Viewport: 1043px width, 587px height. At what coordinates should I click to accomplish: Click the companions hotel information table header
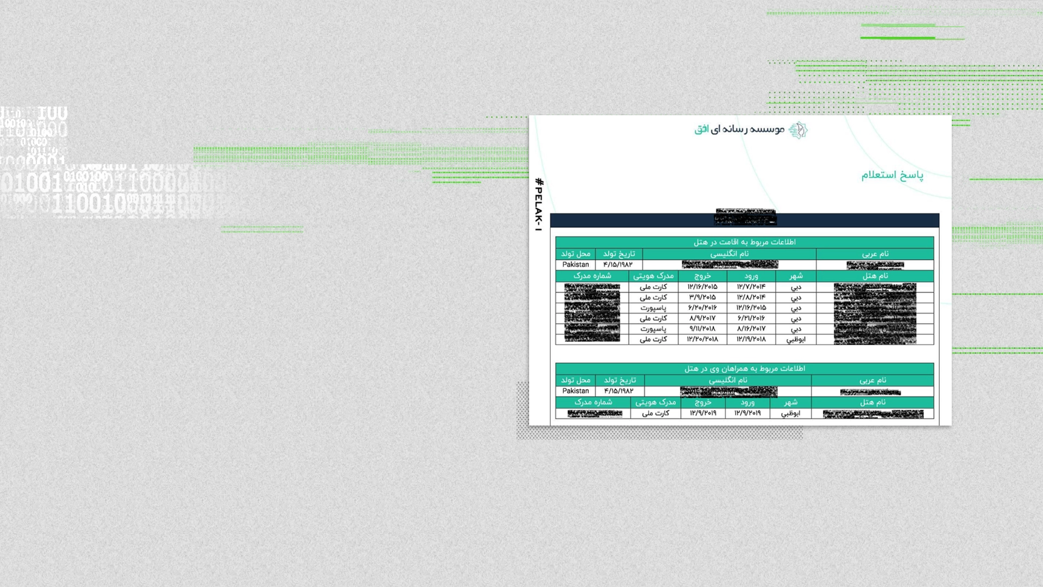744,369
